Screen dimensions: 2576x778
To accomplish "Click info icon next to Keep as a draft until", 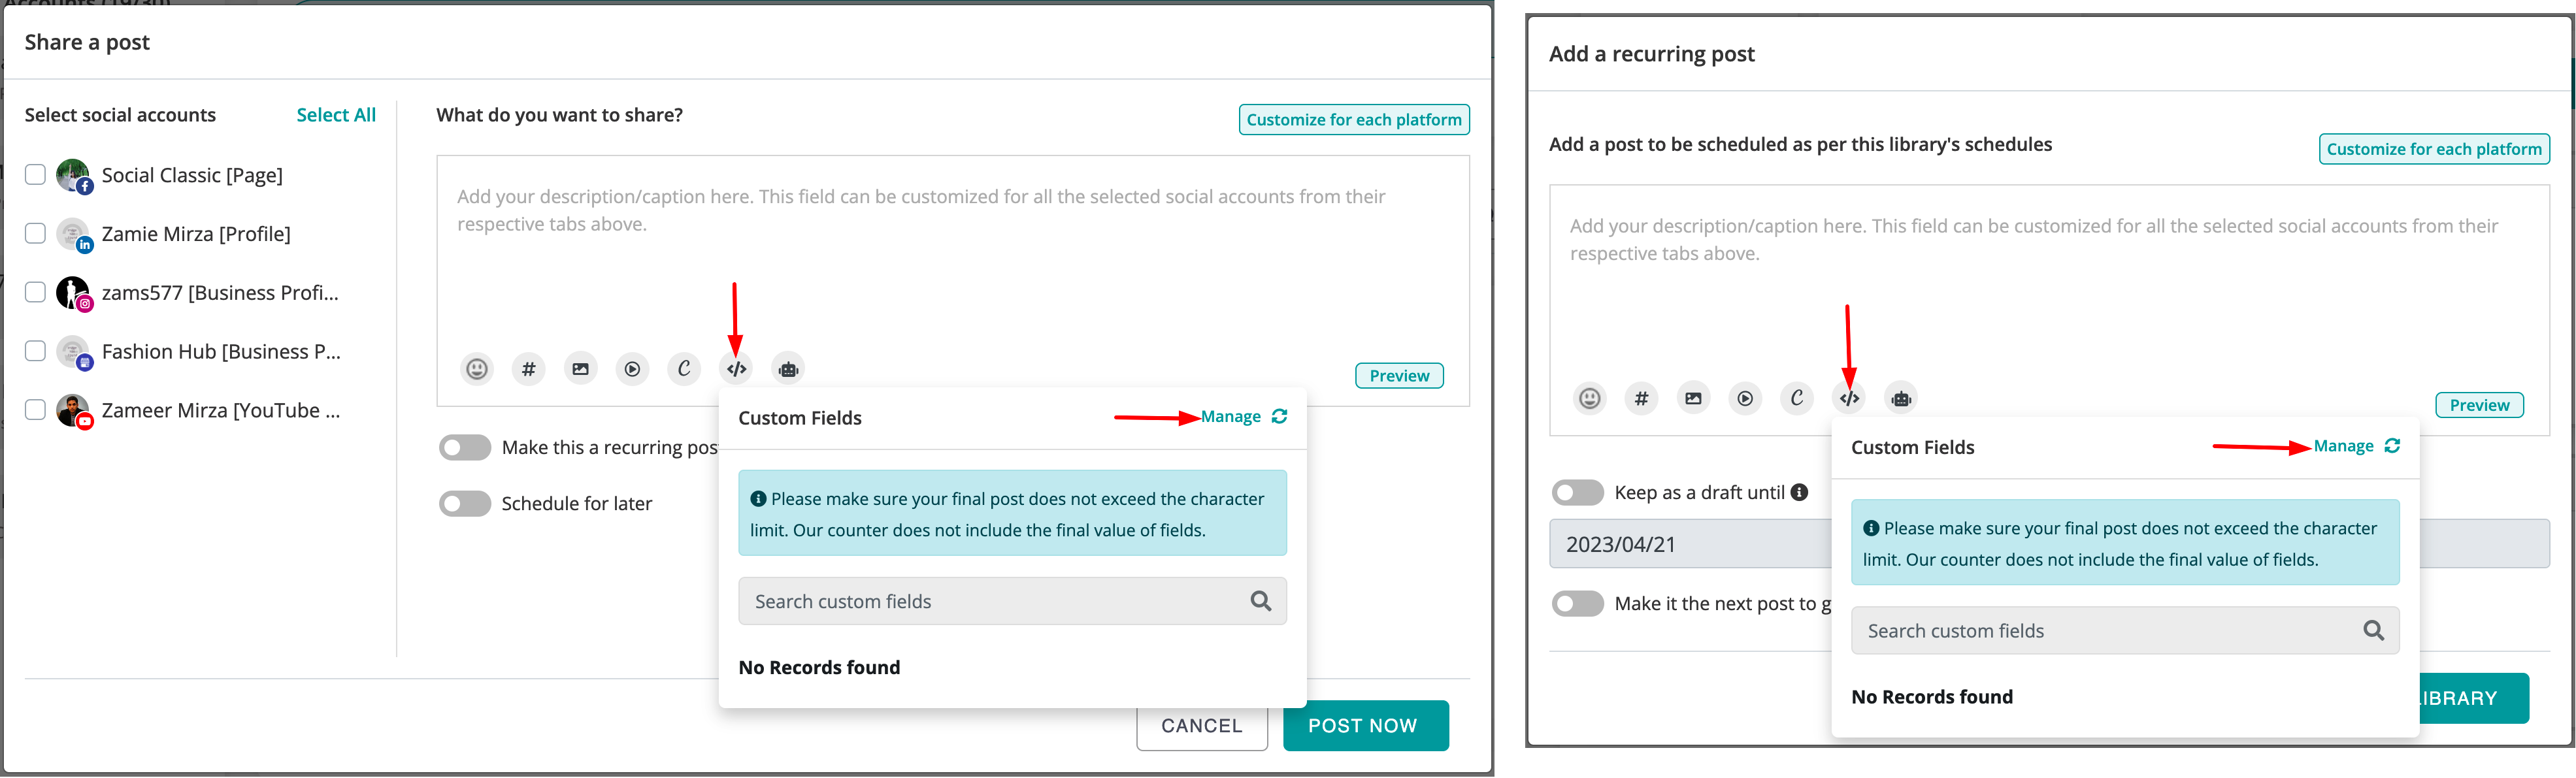I will [x=1799, y=492].
